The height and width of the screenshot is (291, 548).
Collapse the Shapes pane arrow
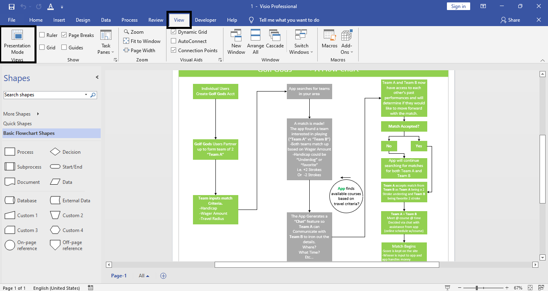pyautogui.click(x=97, y=77)
